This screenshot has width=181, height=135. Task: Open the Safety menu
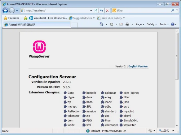[x=152, y=24]
